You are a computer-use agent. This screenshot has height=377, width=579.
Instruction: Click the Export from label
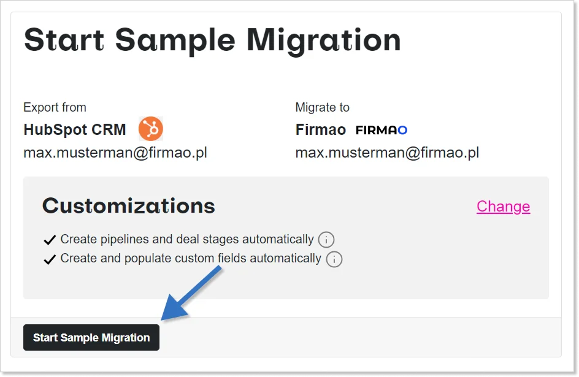click(55, 107)
